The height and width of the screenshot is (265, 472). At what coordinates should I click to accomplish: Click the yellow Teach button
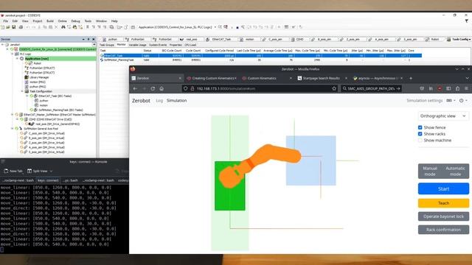(443, 203)
